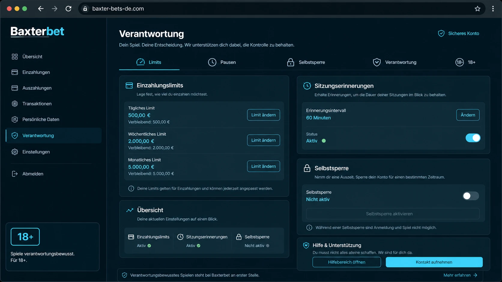Switch to the Verantwortung tab
The height and width of the screenshot is (282, 502).
(395, 62)
